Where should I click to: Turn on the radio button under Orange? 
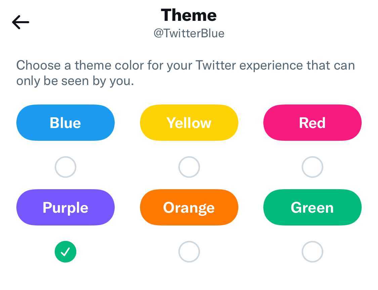click(x=189, y=252)
